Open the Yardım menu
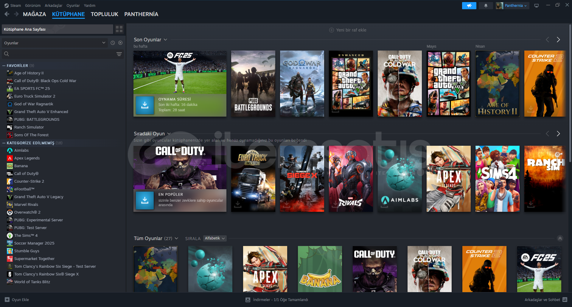 (x=90, y=5)
